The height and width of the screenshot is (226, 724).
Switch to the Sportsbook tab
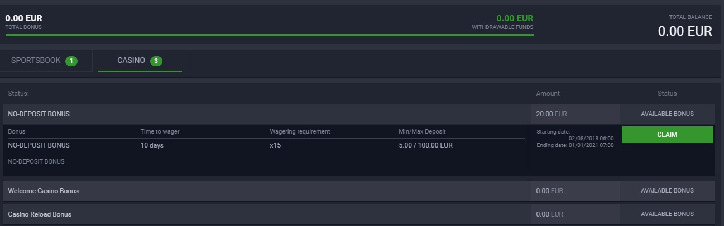click(36, 61)
